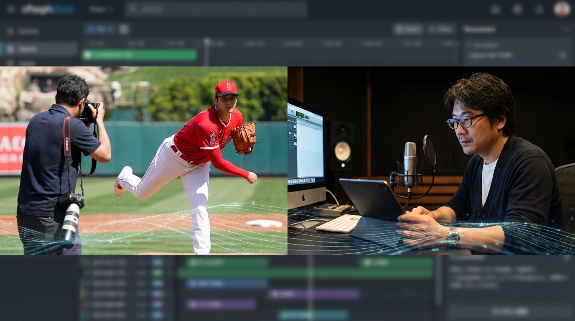Viewport: 575px width, 321px height.
Task: Toggle the badge on the first track row
Action: (x=158, y=262)
